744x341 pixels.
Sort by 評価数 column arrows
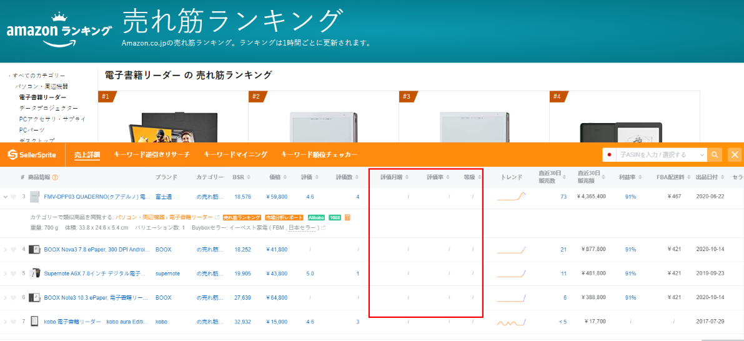click(358, 177)
